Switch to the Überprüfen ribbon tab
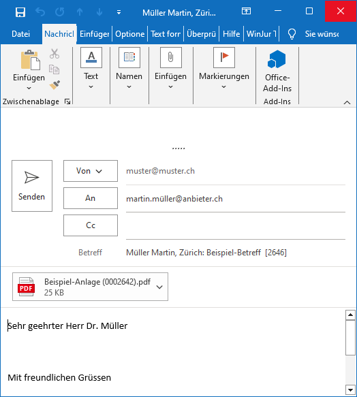The image size is (357, 397). tap(201, 34)
